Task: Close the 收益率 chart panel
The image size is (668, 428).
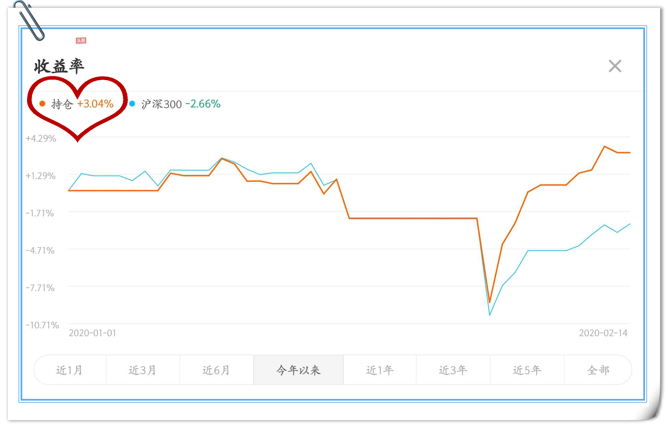Action: [615, 66]
